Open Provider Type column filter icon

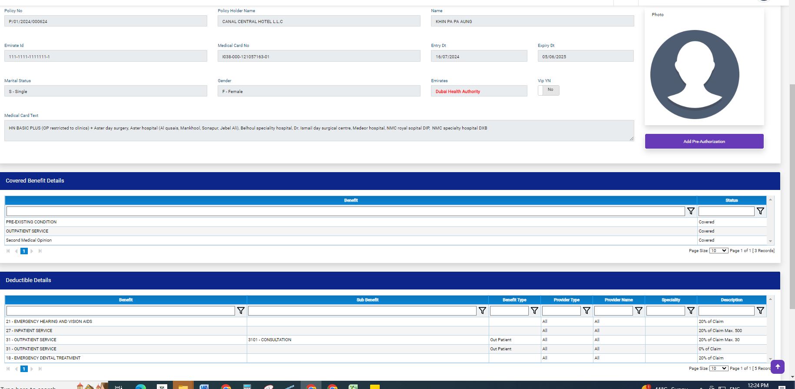pos(586,311)
